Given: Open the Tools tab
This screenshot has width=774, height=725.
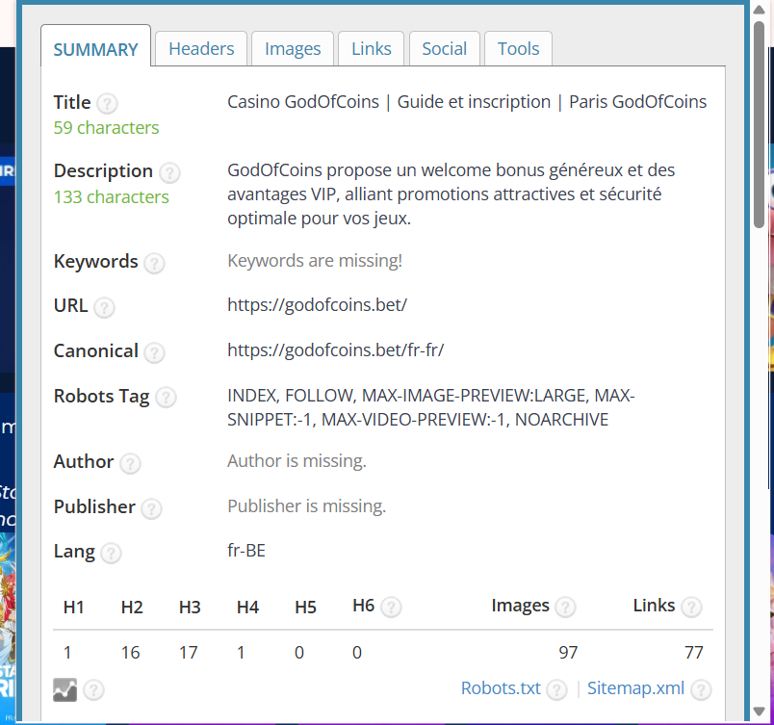Looking at the screenshot, I should 518,49.
